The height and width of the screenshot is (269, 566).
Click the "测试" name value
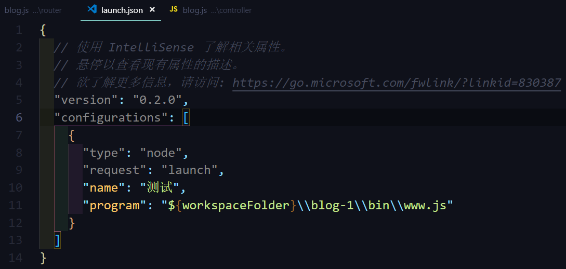click(160, 187)
